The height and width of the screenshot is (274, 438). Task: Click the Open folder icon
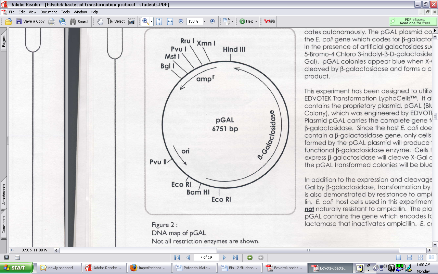pos(9,21)
